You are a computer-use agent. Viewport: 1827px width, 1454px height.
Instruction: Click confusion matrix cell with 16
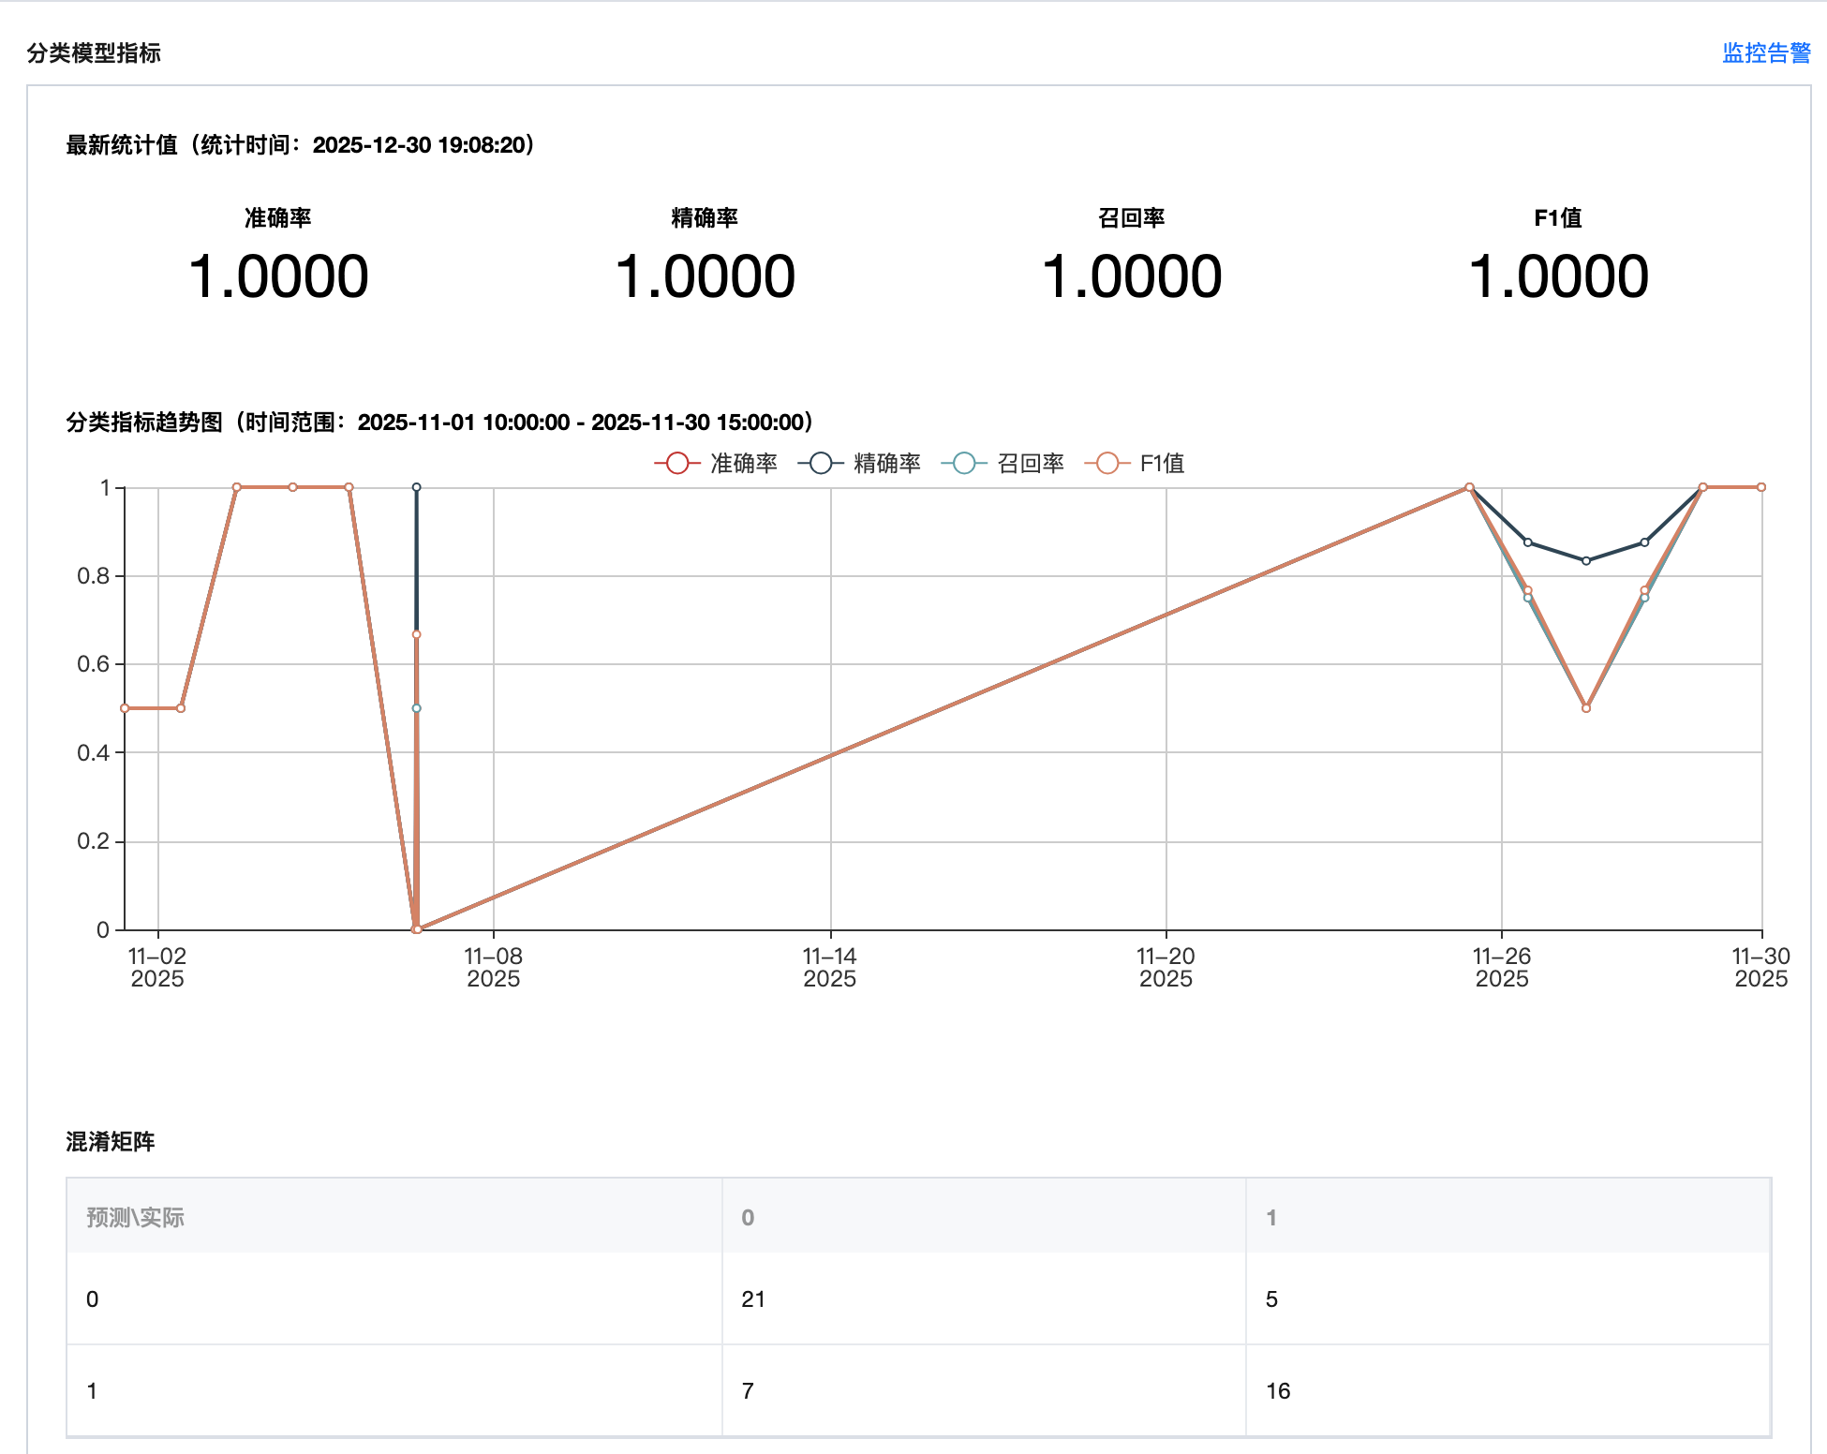click(1278, 1390)
